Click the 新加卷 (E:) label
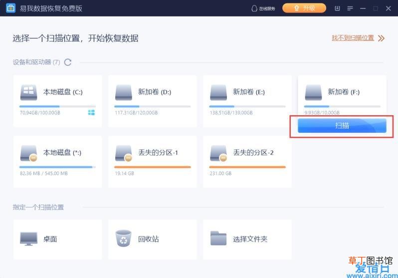The width and height of the screenshot is (398, 278). point(249,92)
